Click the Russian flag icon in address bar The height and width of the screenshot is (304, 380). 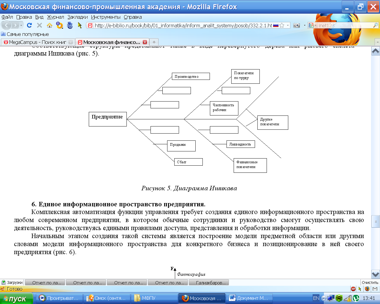276,26
